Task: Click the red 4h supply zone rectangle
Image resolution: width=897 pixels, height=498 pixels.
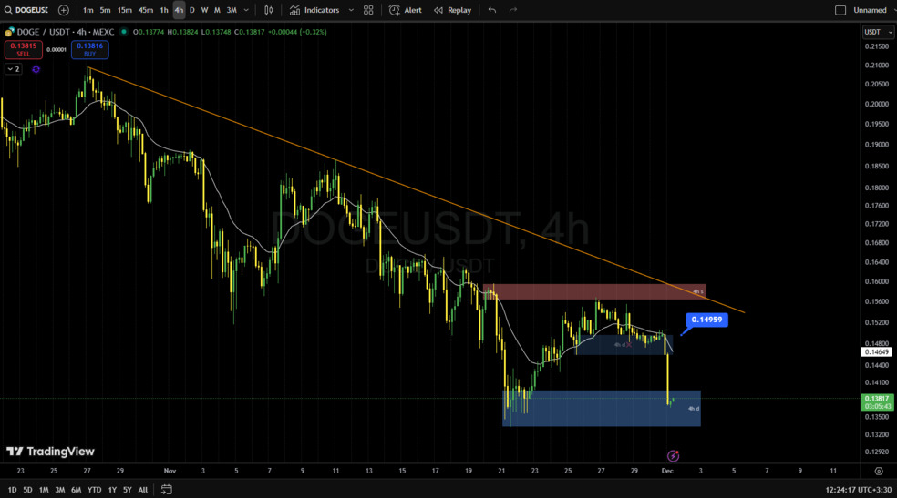Action: tap(593, 292)
